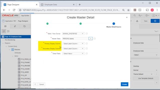Viewport: 160px width, 90px height.
Task: Click the Cancel button in wizard
Action: (41, 84)
